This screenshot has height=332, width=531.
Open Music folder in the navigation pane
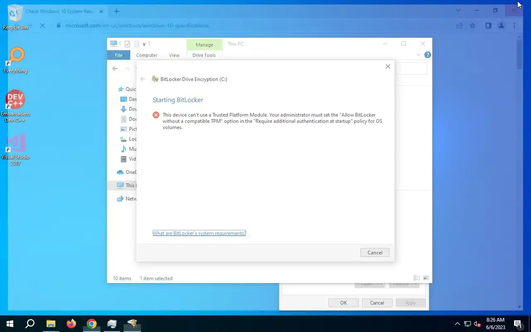coord(128,149)
